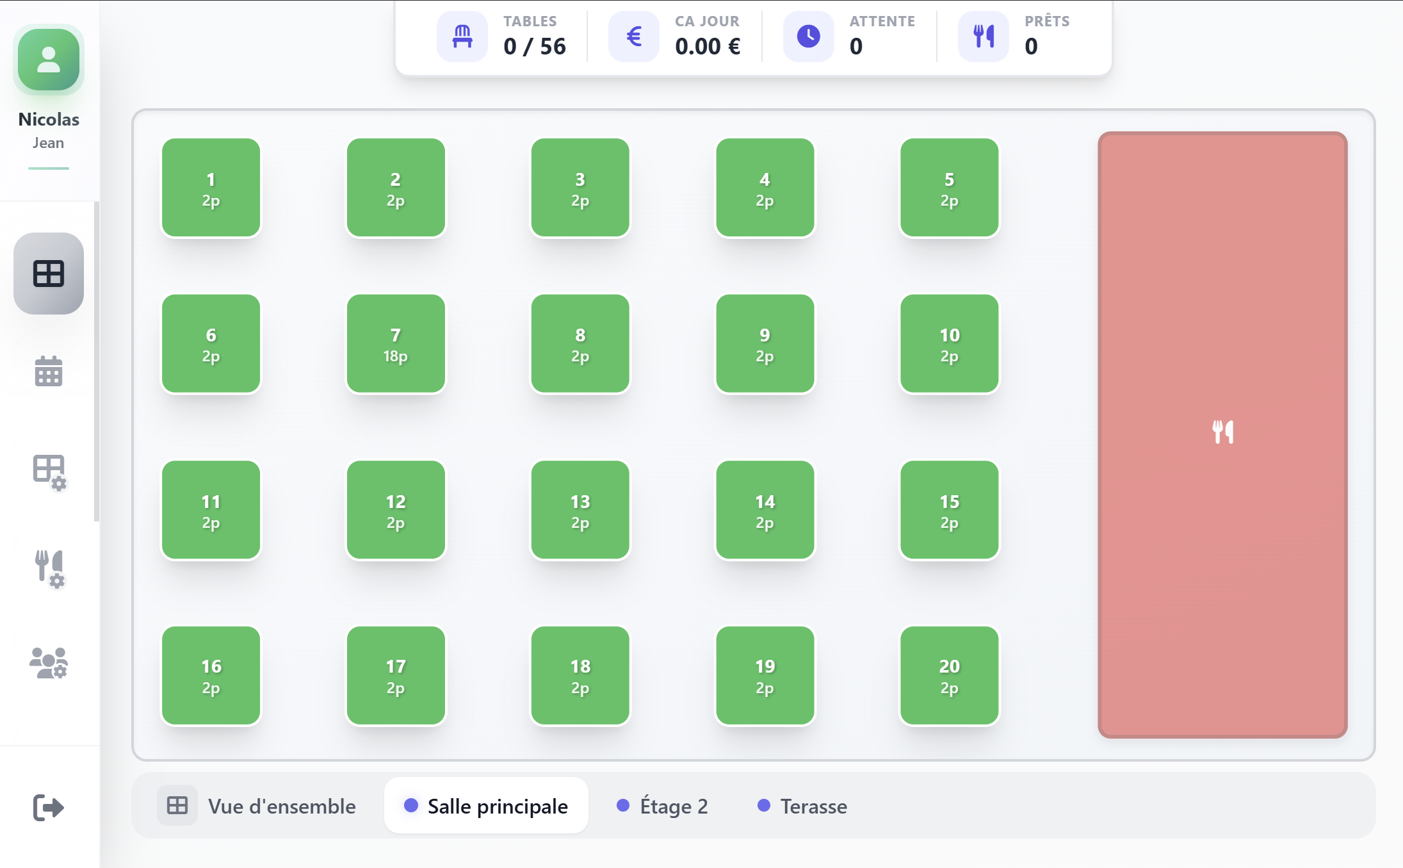
Task: Open table layout settings icon
Action: click(x=49, y=472)
